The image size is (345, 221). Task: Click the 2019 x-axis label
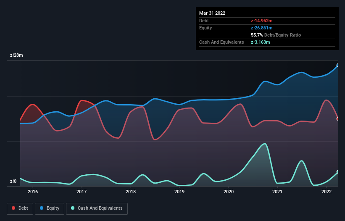179,192
